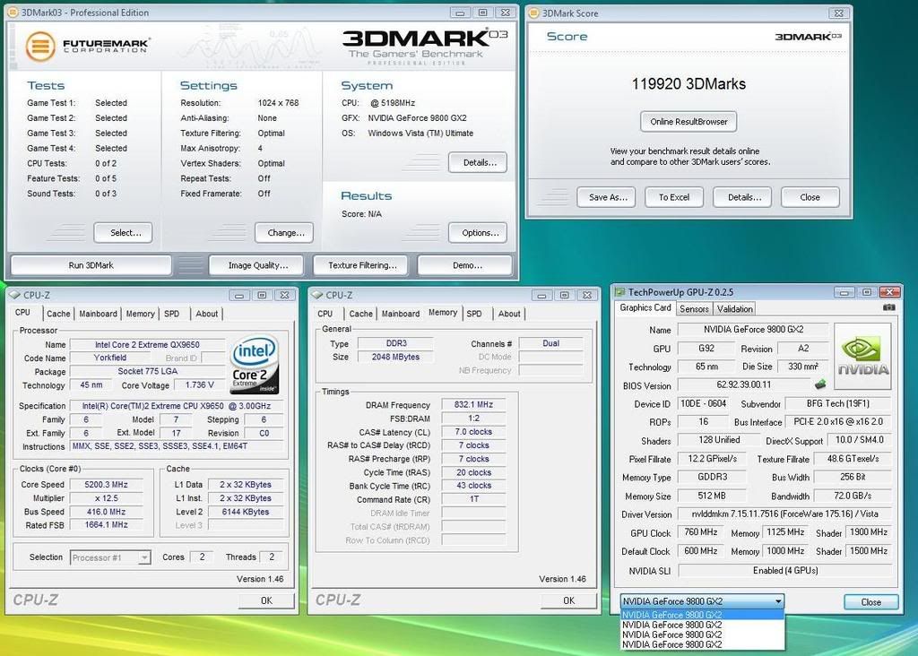Click the Change... settings button
This screenshot has height=656, width=918.
pyautogui.click(x=284, y=233)
